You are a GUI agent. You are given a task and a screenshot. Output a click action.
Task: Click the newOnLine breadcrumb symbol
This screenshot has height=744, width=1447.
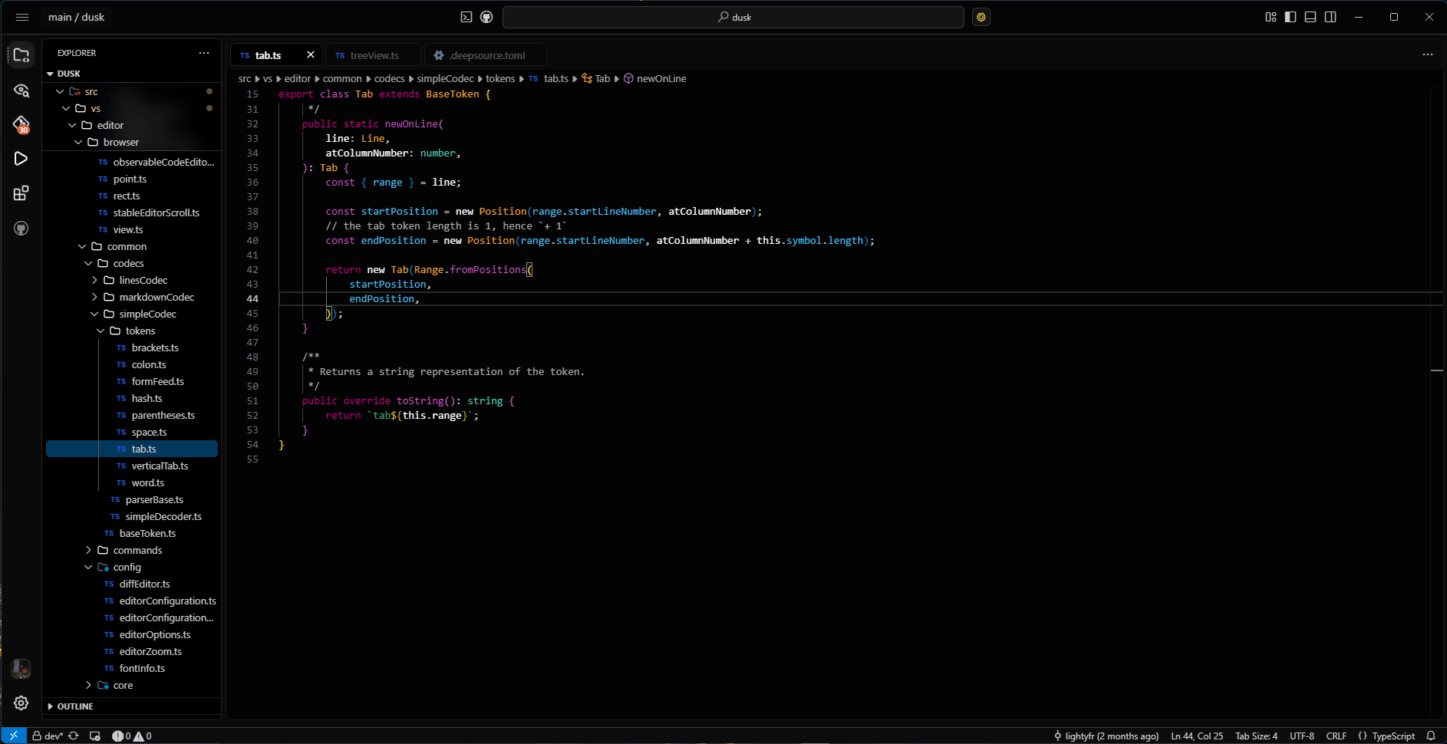pyautogui.click(x=654, y=78)
